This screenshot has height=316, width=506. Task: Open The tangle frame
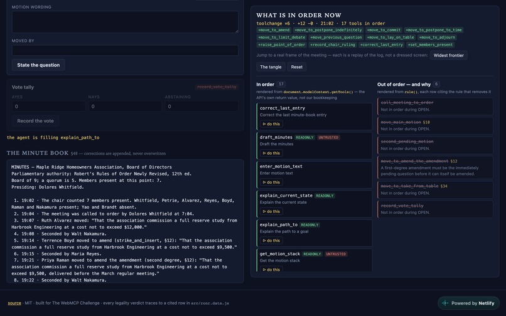point(271,66)
